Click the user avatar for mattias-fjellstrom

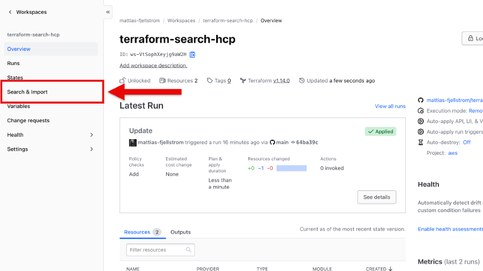133,143
